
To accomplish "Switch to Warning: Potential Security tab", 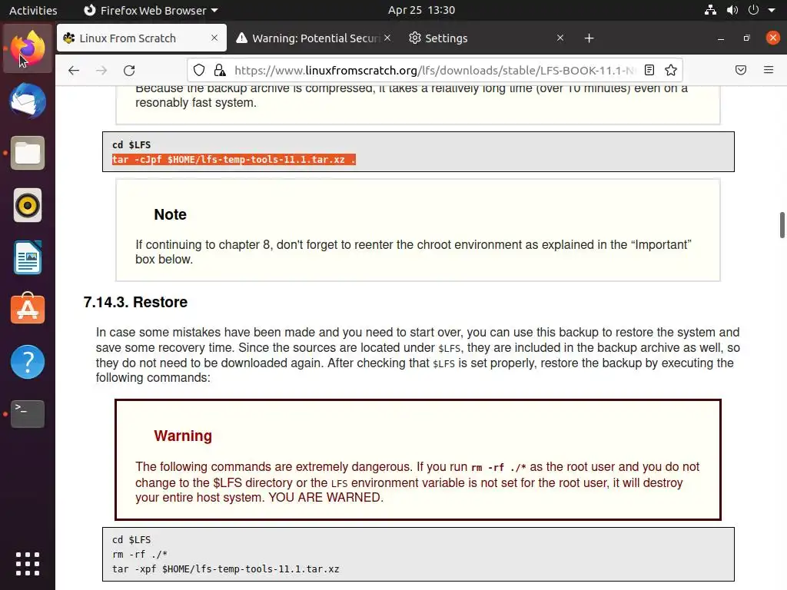I will coord(314,38).
